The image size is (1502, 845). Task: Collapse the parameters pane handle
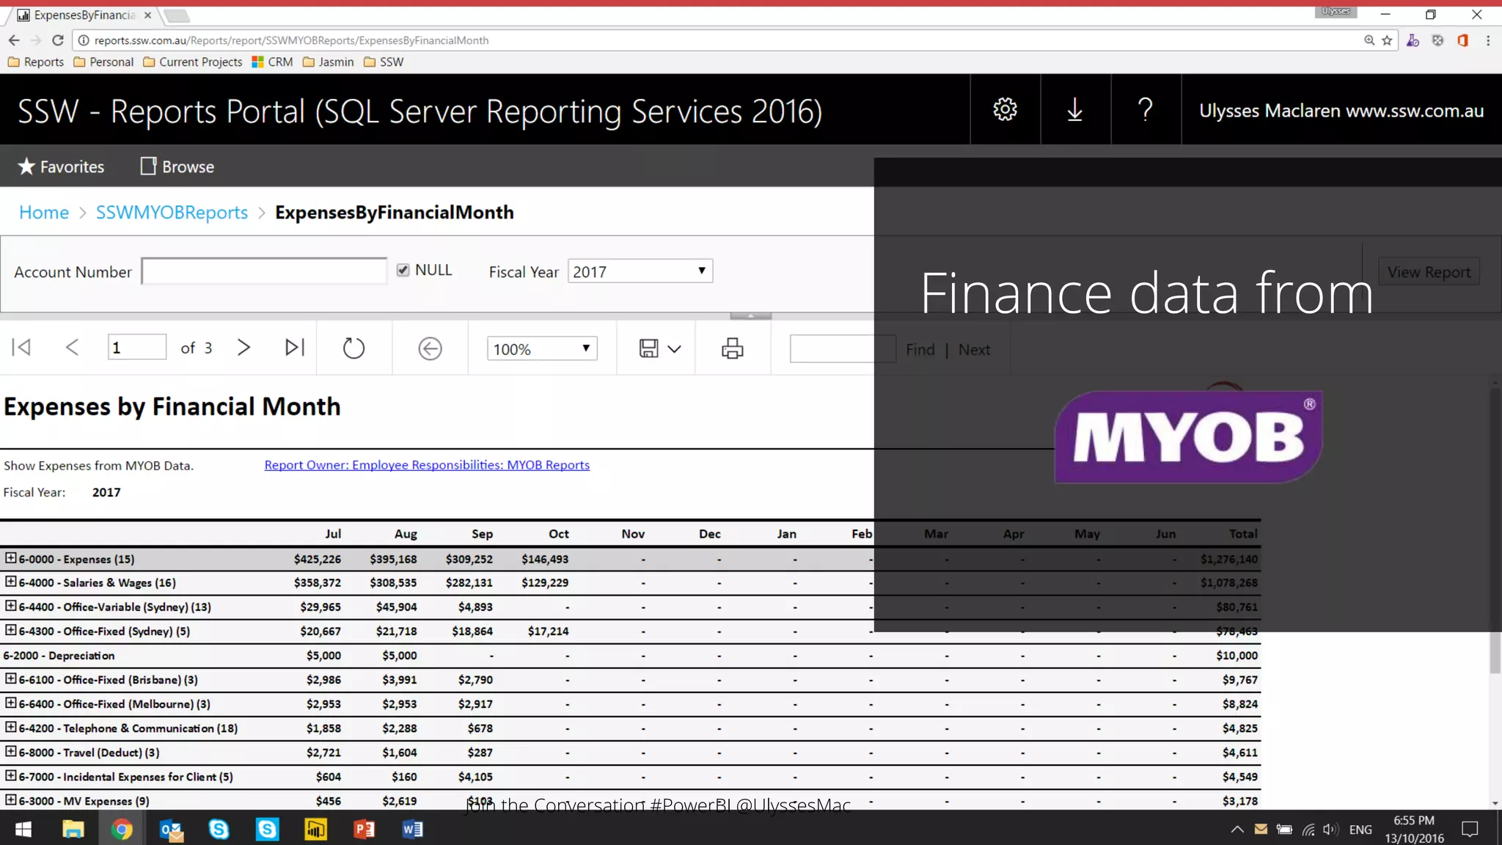750,315
